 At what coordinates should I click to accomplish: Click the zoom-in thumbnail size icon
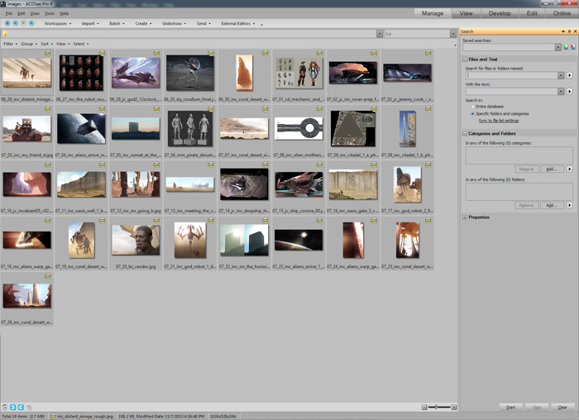coord(456,408)
